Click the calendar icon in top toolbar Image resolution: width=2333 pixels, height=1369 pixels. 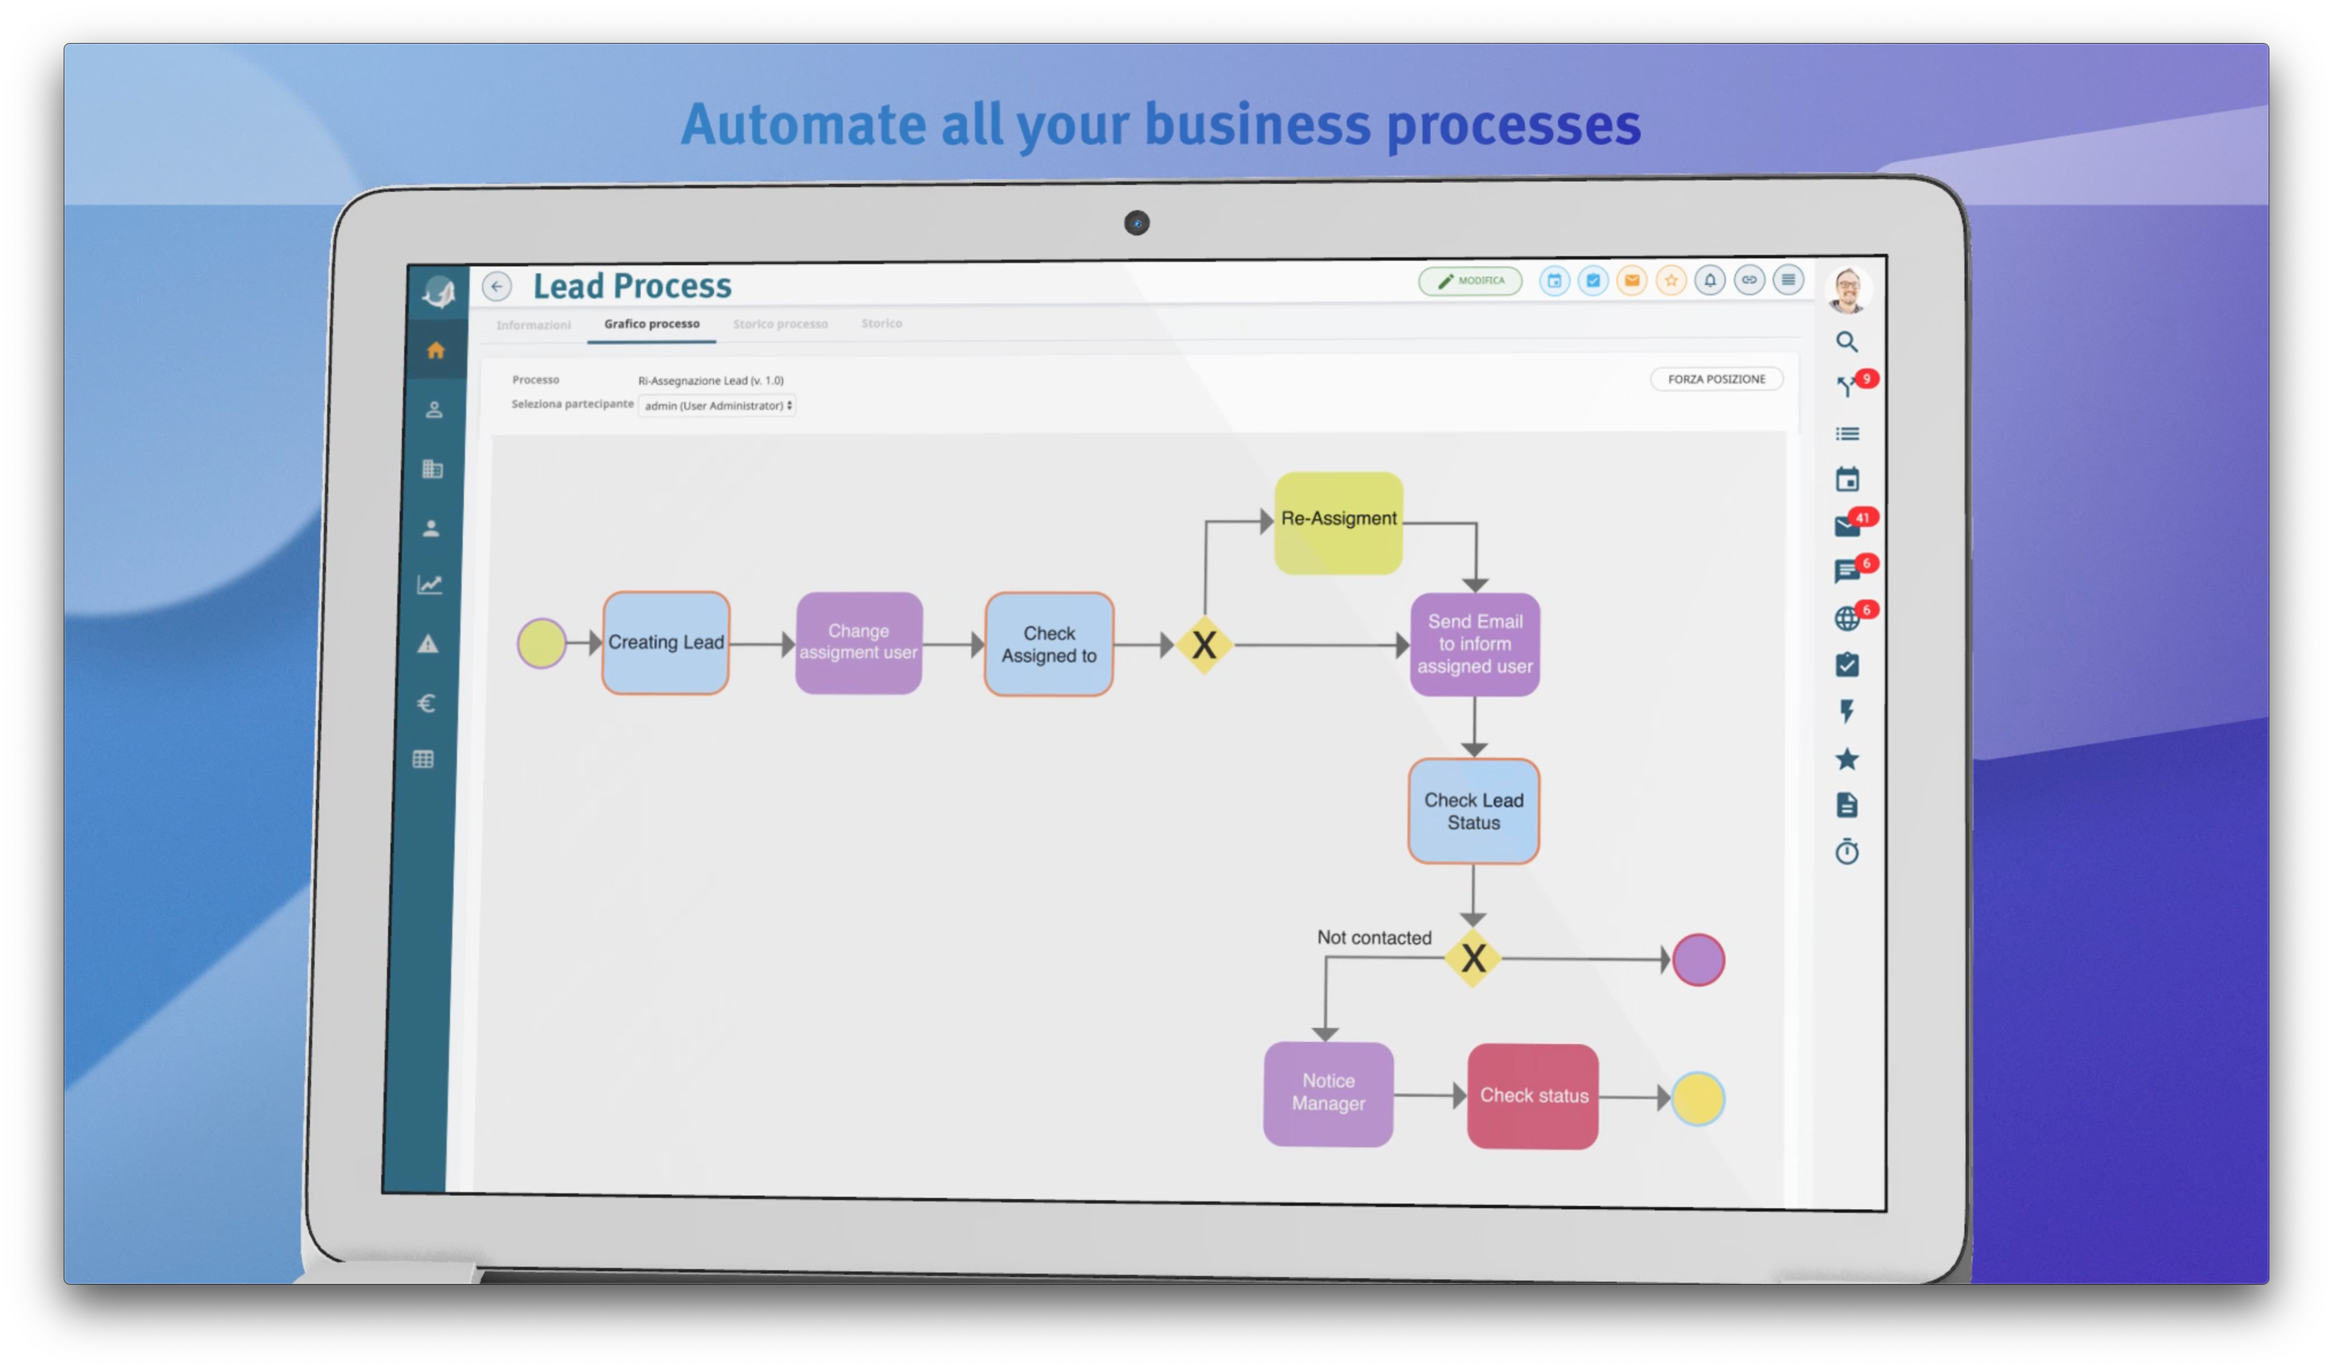[x=1554, y=281]
